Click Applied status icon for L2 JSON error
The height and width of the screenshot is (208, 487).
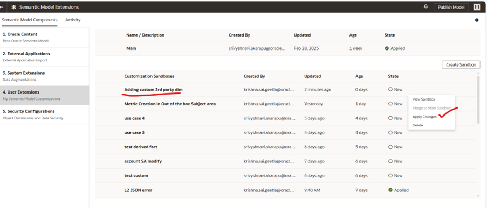(390, 190)
